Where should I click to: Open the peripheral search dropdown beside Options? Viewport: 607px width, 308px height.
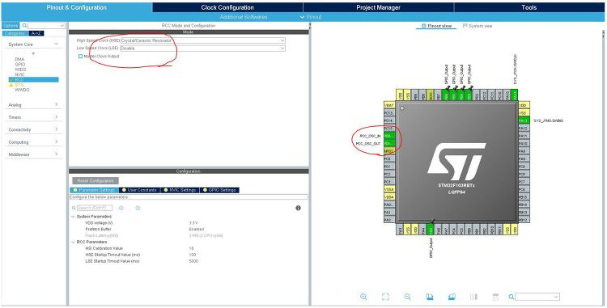(62, 26)
